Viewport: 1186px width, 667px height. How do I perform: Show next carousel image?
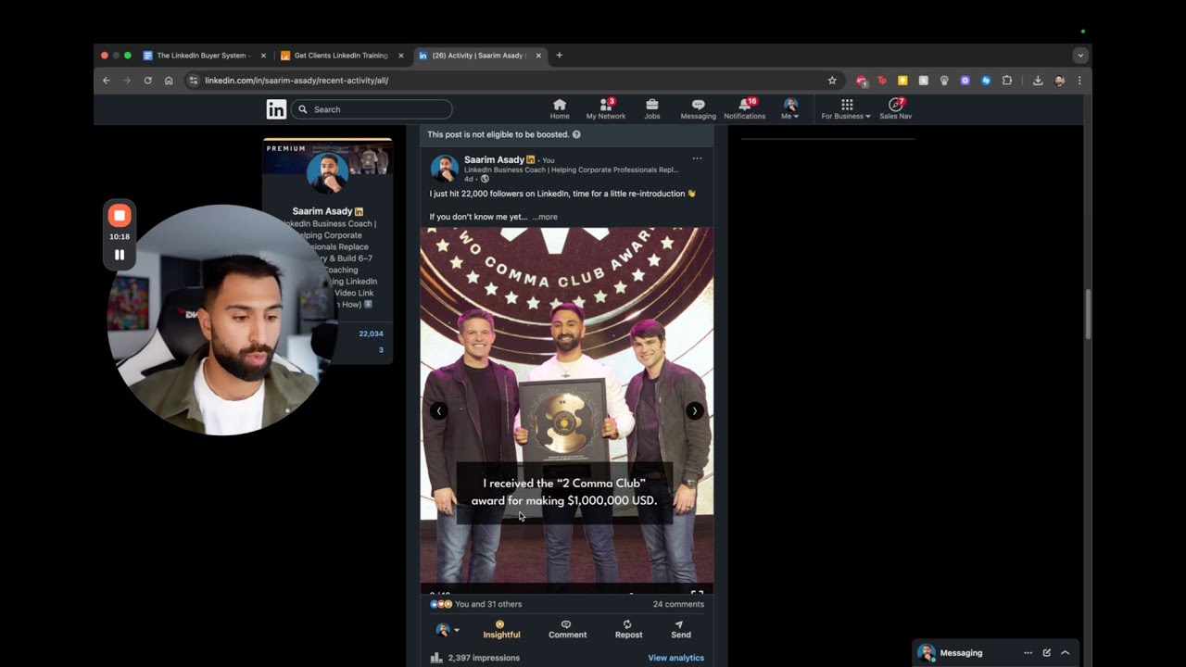(x=694, y=411)
